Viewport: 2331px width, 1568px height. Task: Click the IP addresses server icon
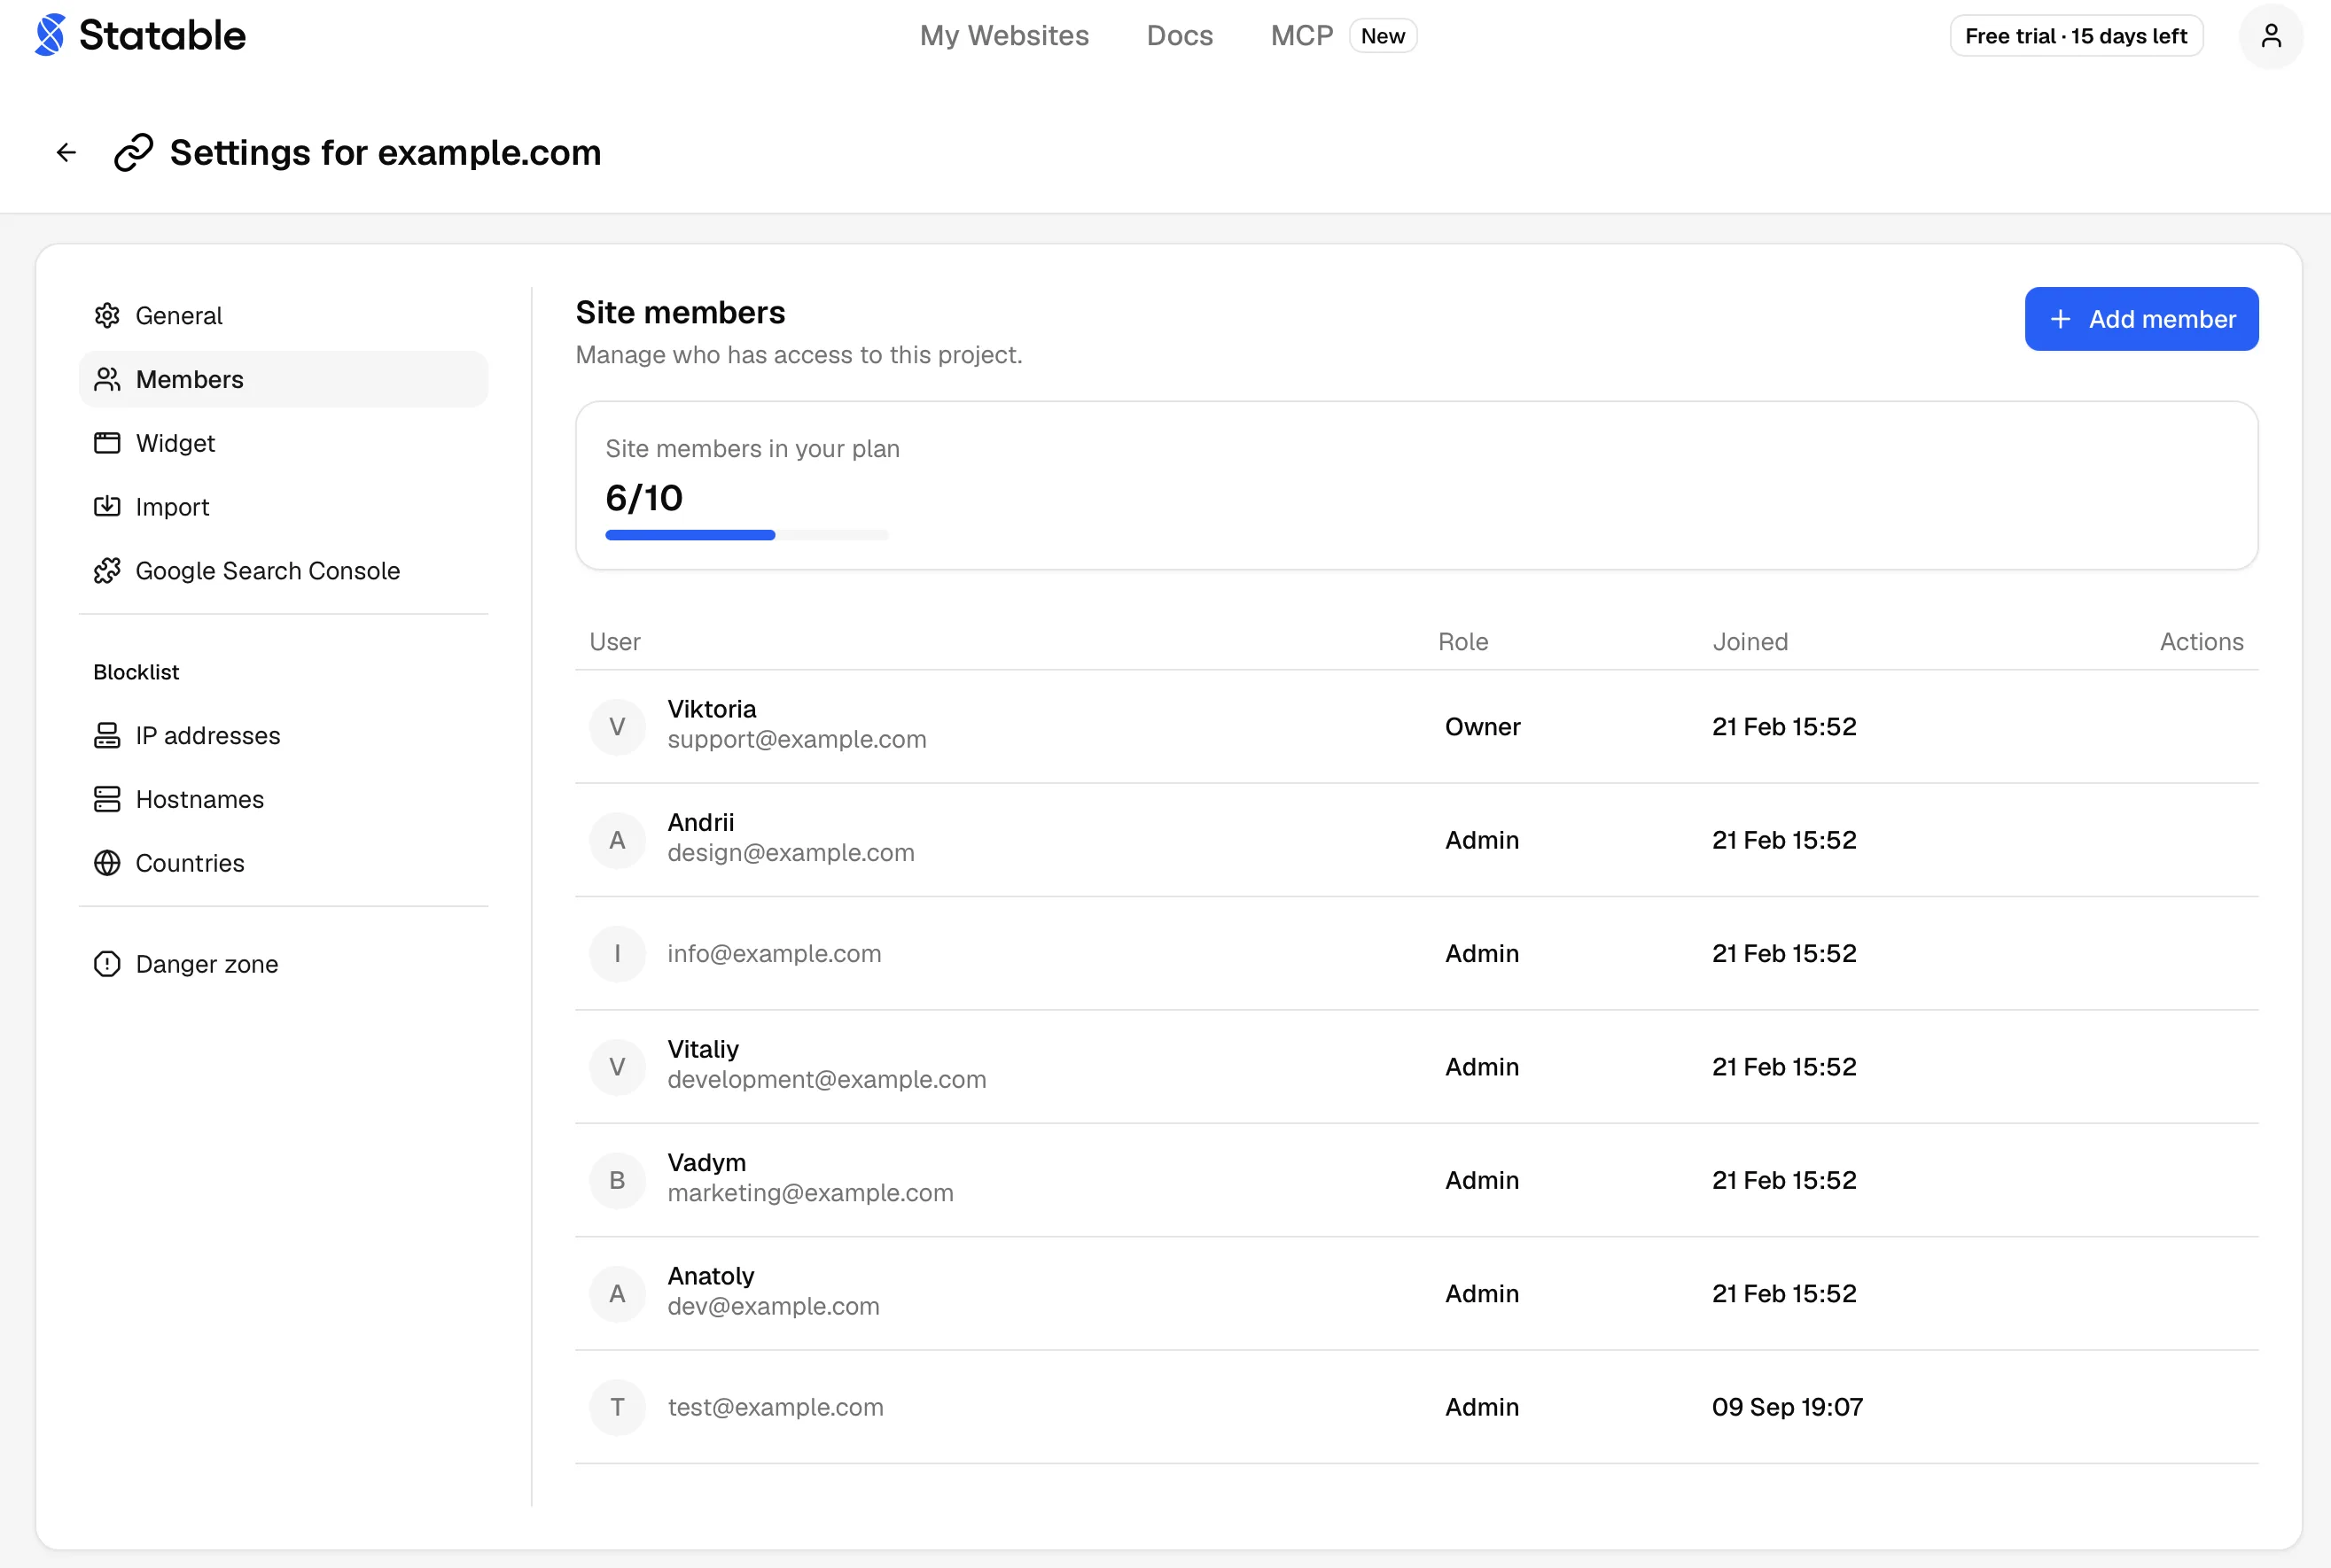[107, 736]
